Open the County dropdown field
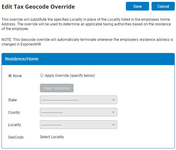Screen dimensions: 176x150 click(x=79, y=112)
